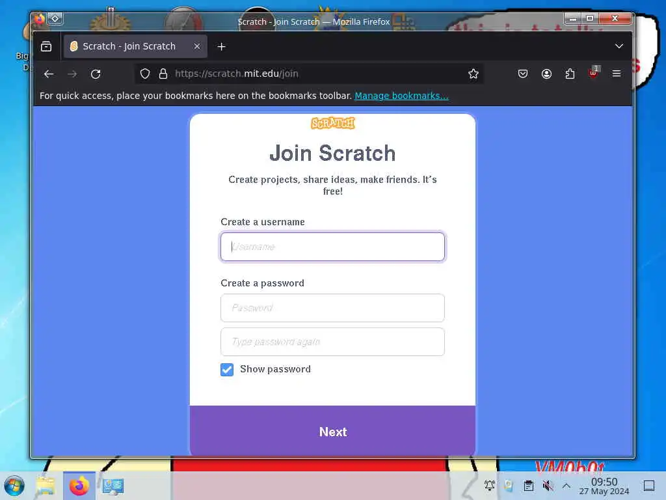Open the Firefox View icon beside the tabs
Viewport: 666px width, 500px height.
(46, 46)
